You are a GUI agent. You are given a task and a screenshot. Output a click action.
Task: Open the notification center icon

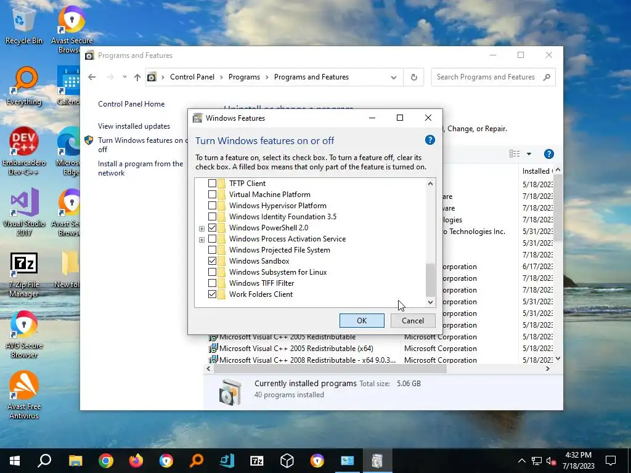click(611, 461)
